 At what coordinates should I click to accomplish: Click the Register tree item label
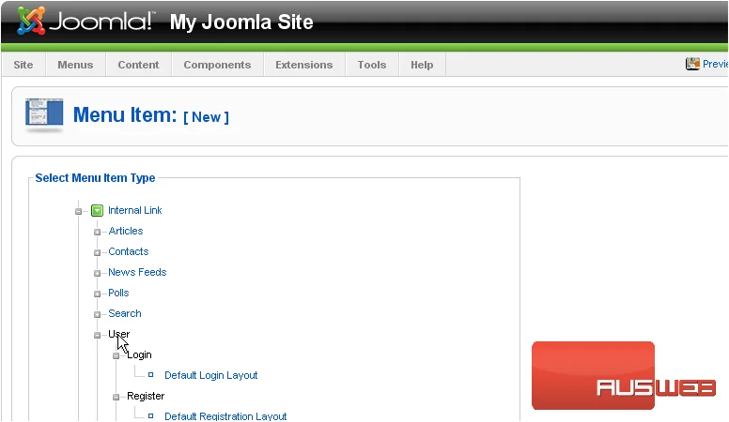click(x=146, y=396)
